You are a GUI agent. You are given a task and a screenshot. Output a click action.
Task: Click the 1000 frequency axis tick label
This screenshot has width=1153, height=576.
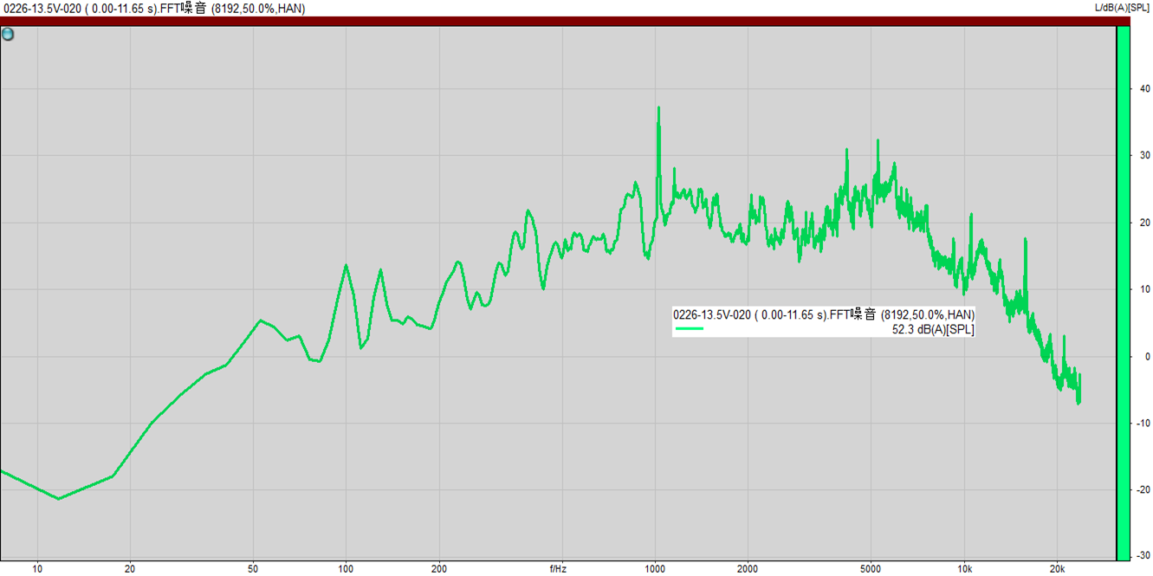pos(655,569)
